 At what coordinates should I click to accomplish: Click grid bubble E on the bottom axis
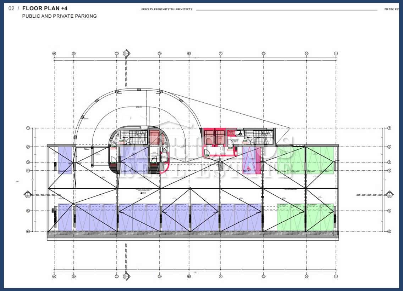(189, 276)
